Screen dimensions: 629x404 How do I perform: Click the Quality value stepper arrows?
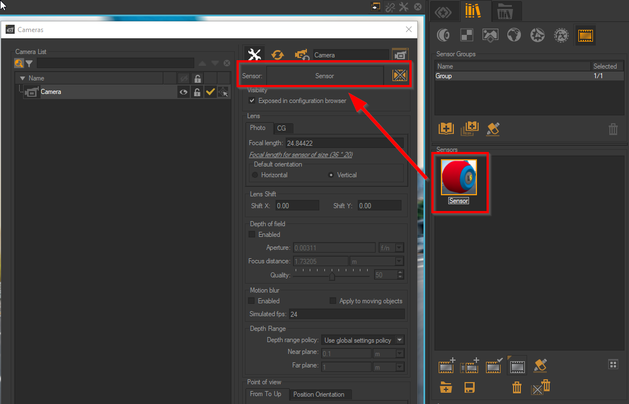point(400,275)
